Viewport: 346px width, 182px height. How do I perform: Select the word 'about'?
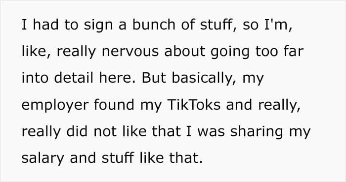(185, 51)
